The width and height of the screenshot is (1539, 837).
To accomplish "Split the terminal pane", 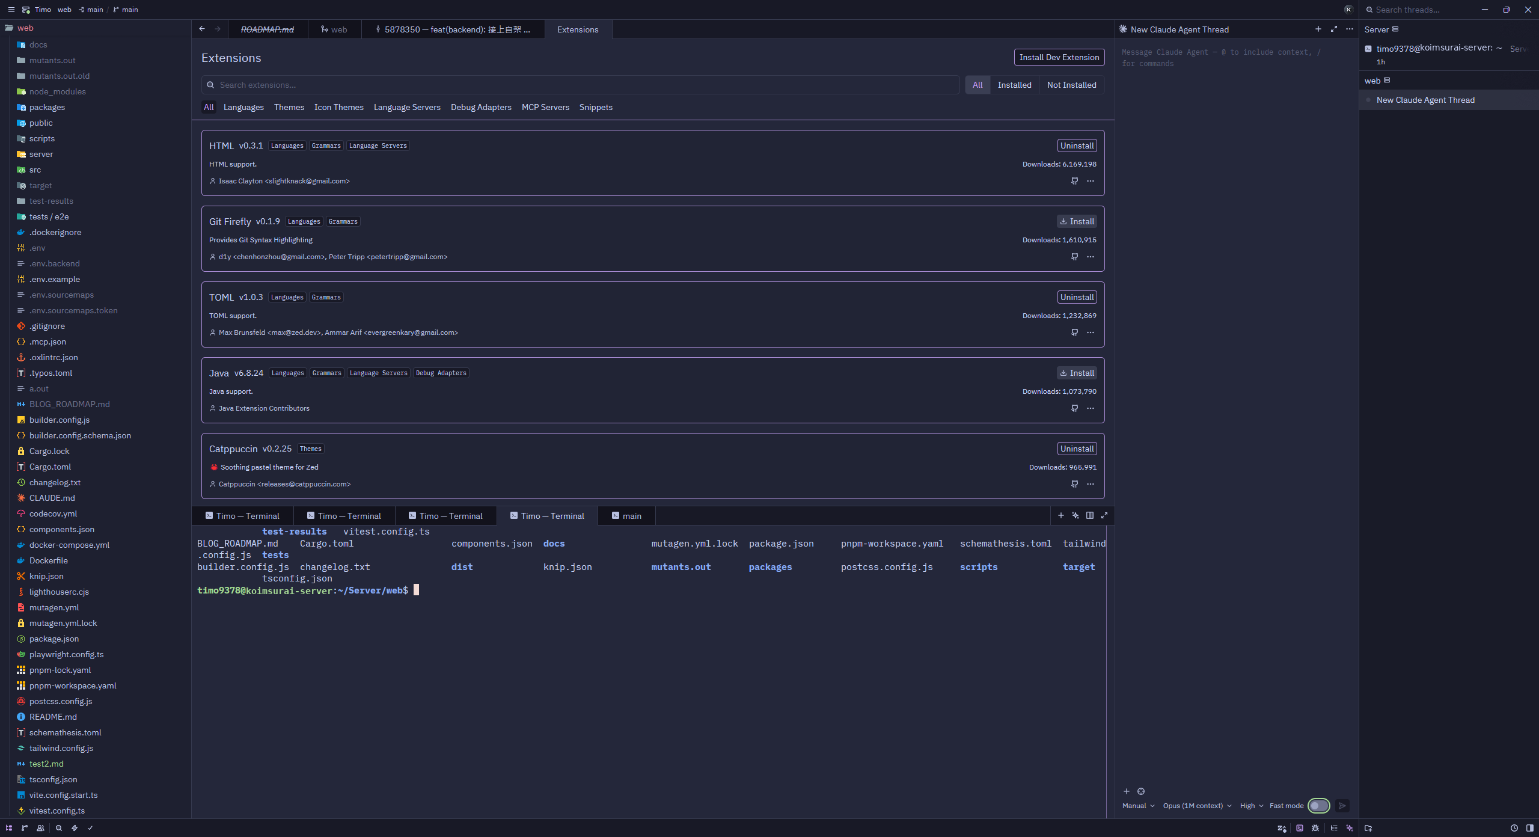I will pyautogui.click(x=1090, y=515).
